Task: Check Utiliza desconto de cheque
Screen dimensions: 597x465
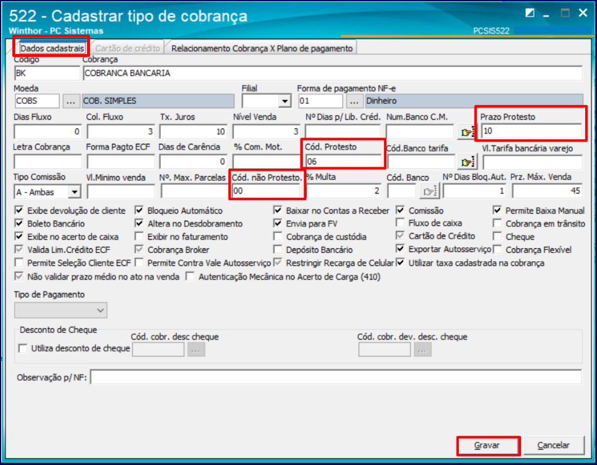Action: point(23,348)
